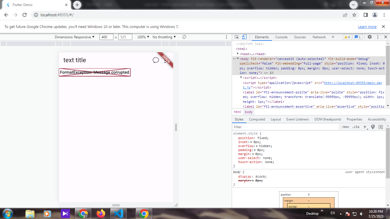Open Firefox from the taskbar
This screenshot has width=390, height=219.
(x=101, y=214)
